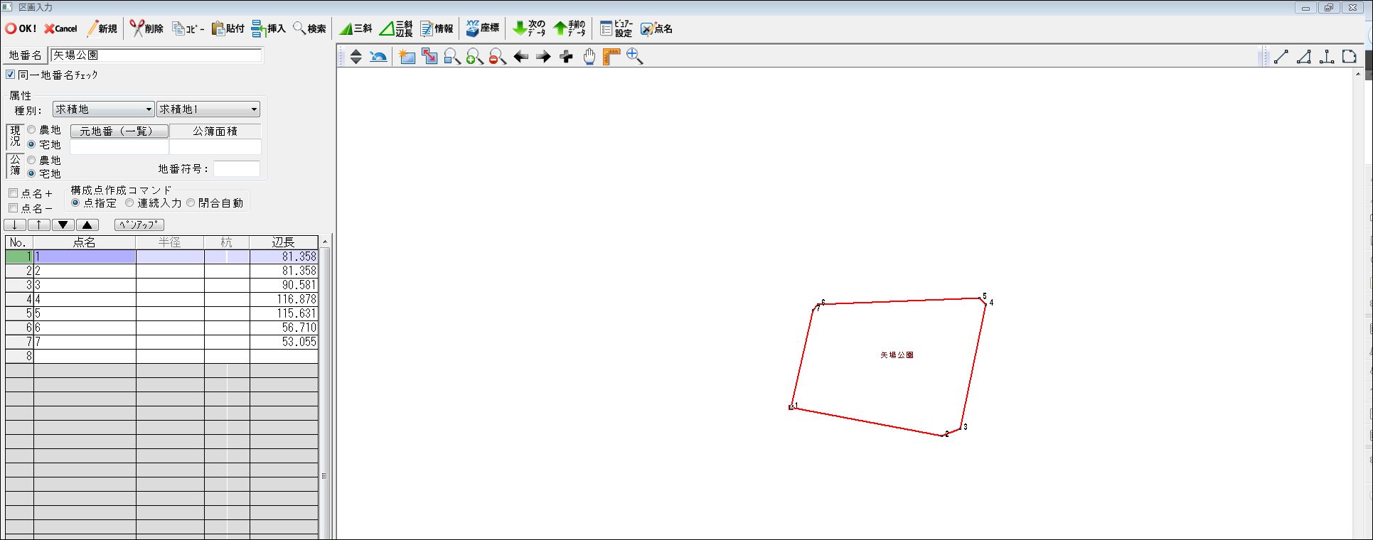Image resolution: width=1373 pixels, height=540 pixels.
Task: Click the 点名 column header
Action: click(x=84, y=242)
